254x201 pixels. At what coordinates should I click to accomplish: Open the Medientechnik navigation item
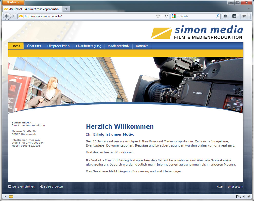[x=119, y=46]
